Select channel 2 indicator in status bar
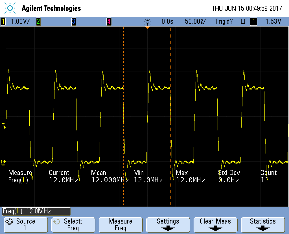 pos(38,21)
